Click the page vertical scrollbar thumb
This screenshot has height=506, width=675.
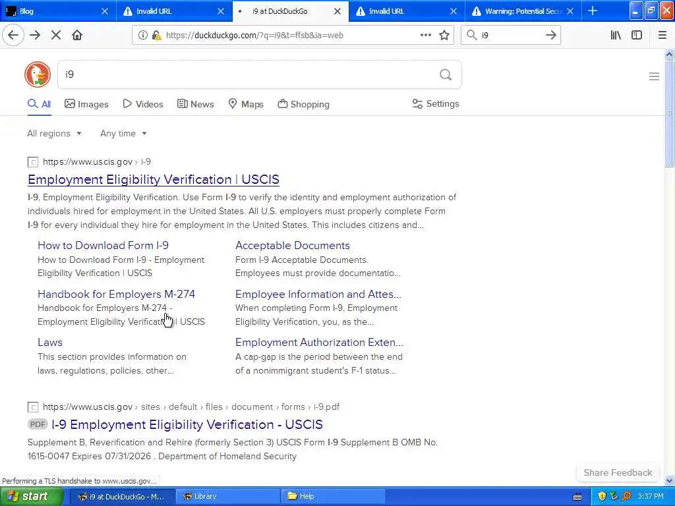tap(669, 113)
